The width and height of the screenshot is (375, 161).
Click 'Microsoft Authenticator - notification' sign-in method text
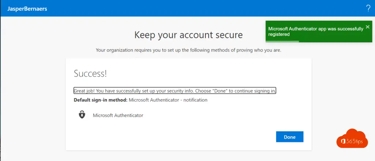click(x=168, y=100)
